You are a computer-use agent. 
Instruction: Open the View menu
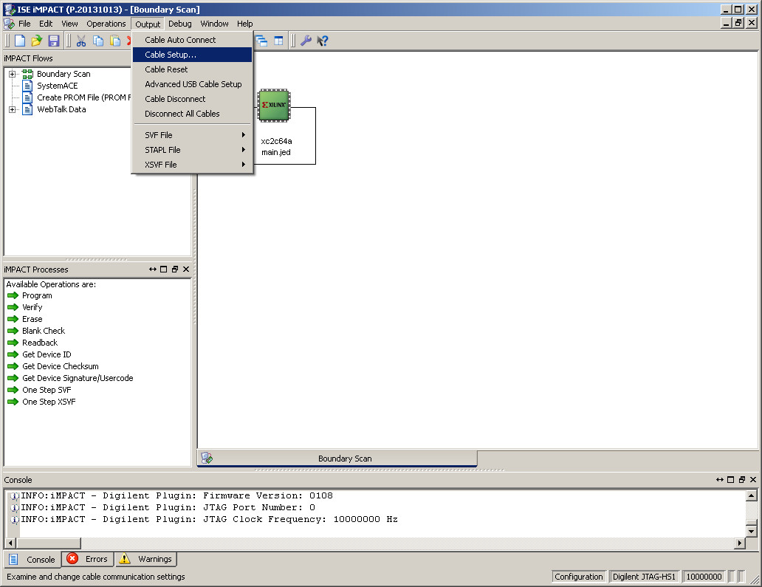point(69,24)
